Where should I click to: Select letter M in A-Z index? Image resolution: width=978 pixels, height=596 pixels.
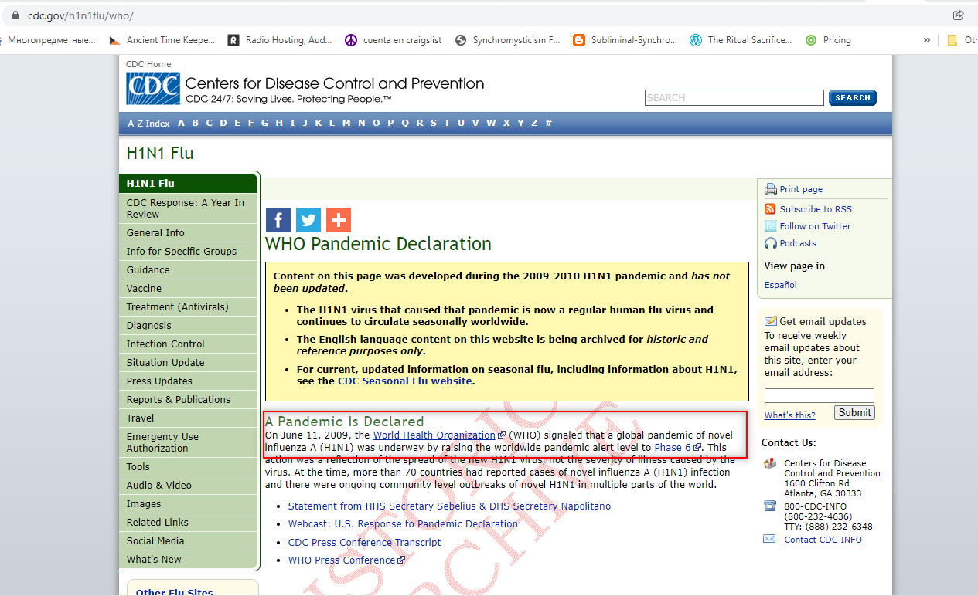346,124
